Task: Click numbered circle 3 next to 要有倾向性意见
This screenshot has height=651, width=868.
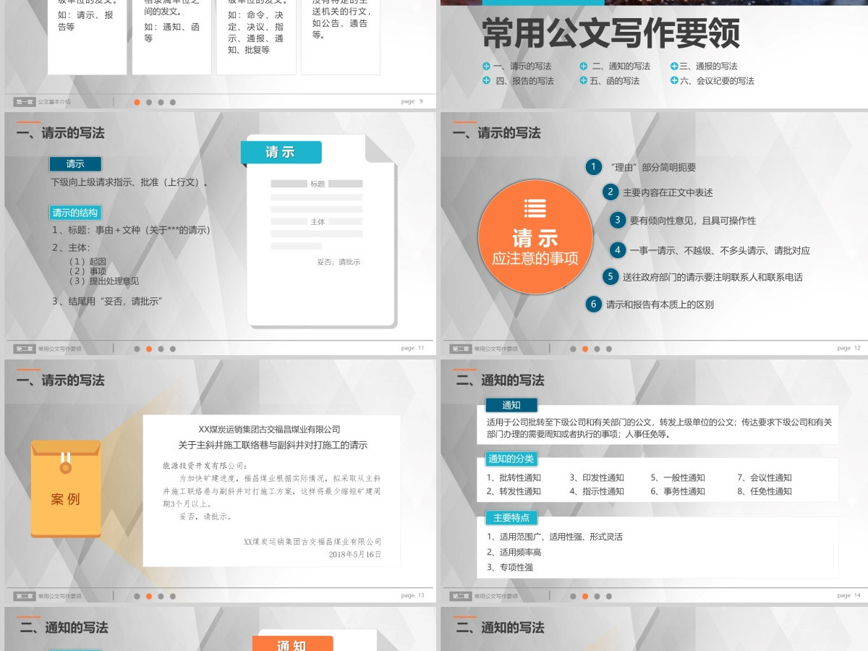Action: click(x=617, y=220)
